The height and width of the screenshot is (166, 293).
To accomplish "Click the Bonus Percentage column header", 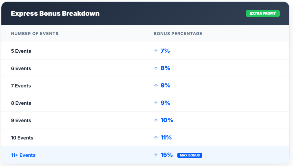I will [x=178, y=34].
